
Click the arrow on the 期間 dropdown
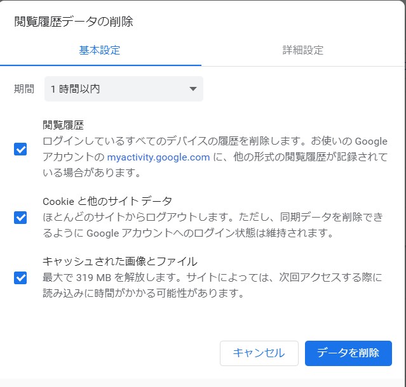(193, 89)
